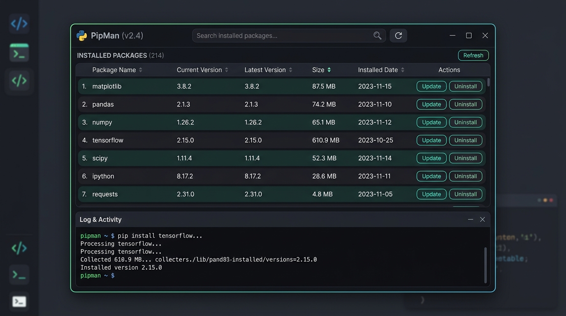566x316 pixels.
Task: Select the numpy package name
Action: (102, 122)
